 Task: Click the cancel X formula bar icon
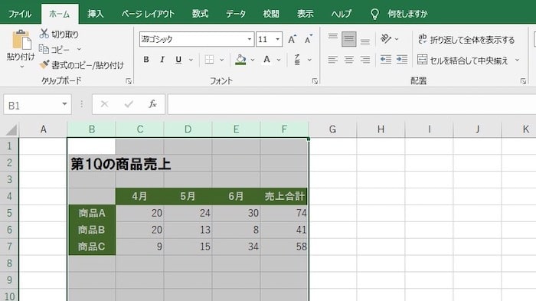click(104, 104)
